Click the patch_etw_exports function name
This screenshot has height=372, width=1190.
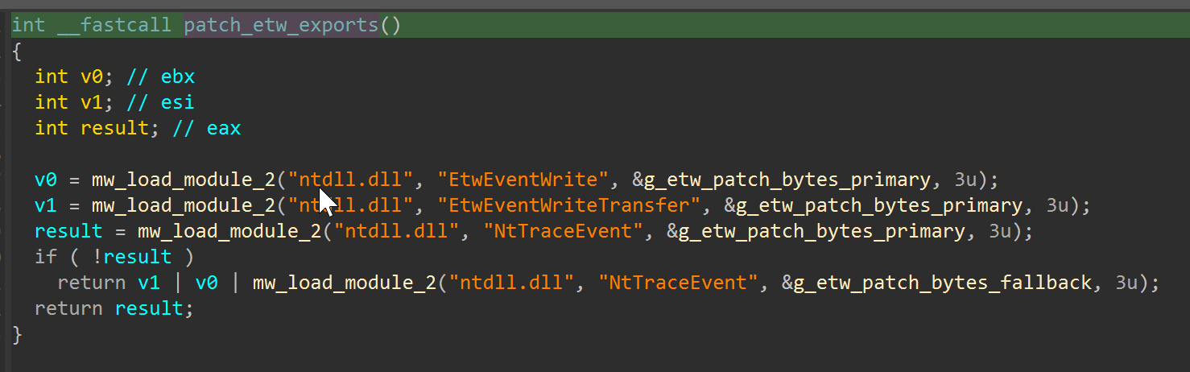pyautogui.click(x=281, y=25)
